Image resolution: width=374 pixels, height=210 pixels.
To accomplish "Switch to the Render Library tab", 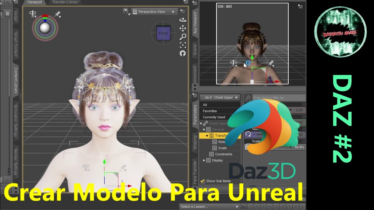I will [x=65, y=2].
